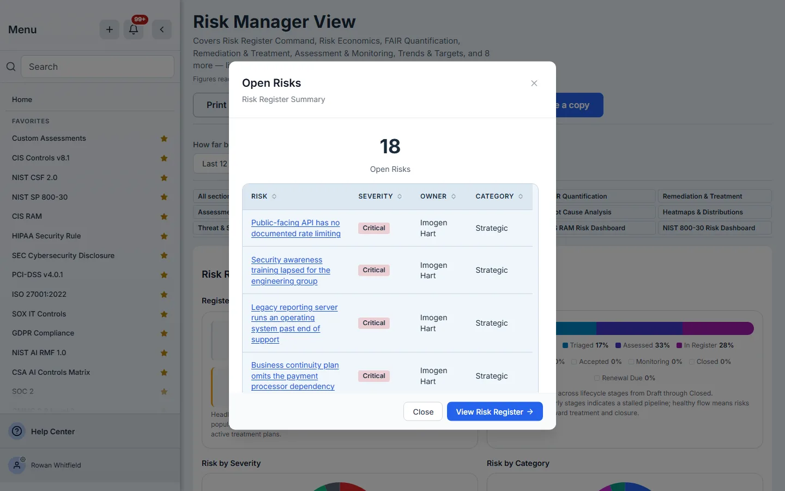Toggle the star next to SOX IT Controls
The height and width of the screenshot is (491, 785).
[x=164, y=314]
